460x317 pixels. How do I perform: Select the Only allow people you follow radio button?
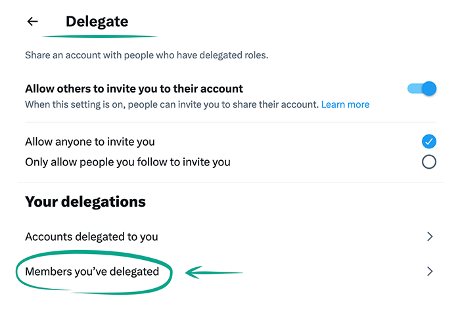[429, 161]
